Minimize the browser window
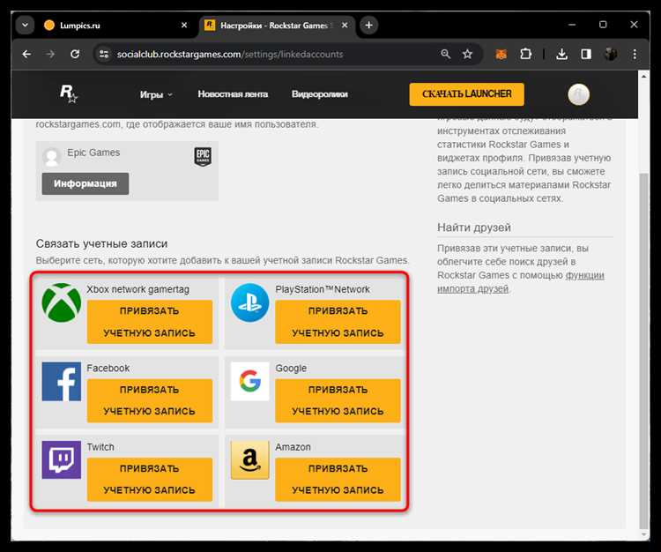661x552 pixels. click(x=572, y=25)
